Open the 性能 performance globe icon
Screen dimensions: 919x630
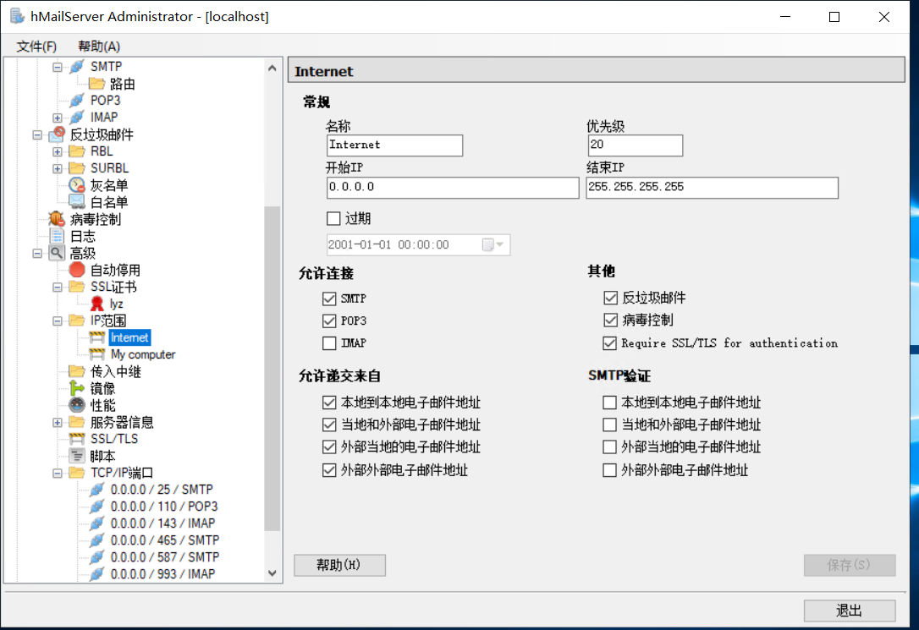tap(76, 404)
